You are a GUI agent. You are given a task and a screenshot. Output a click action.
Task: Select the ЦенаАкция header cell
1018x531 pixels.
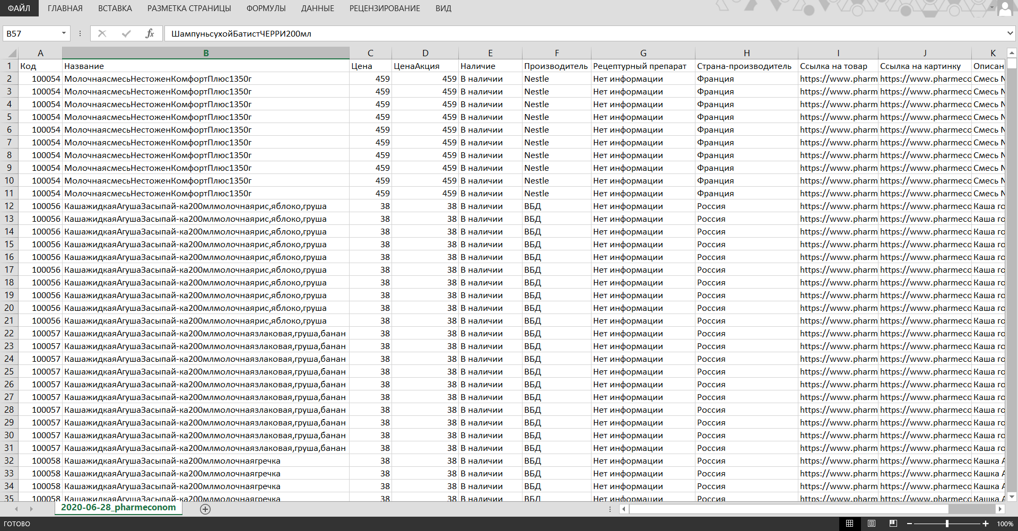click(425, 66)
